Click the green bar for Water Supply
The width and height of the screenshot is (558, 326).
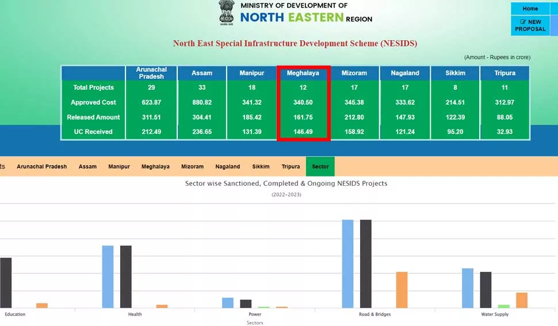pos(503,306)
